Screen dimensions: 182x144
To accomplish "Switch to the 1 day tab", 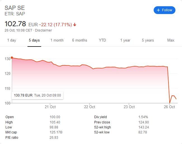I will [x=11, y=40].
